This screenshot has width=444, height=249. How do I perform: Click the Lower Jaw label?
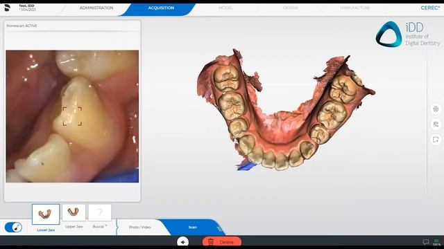click(46, 230)
